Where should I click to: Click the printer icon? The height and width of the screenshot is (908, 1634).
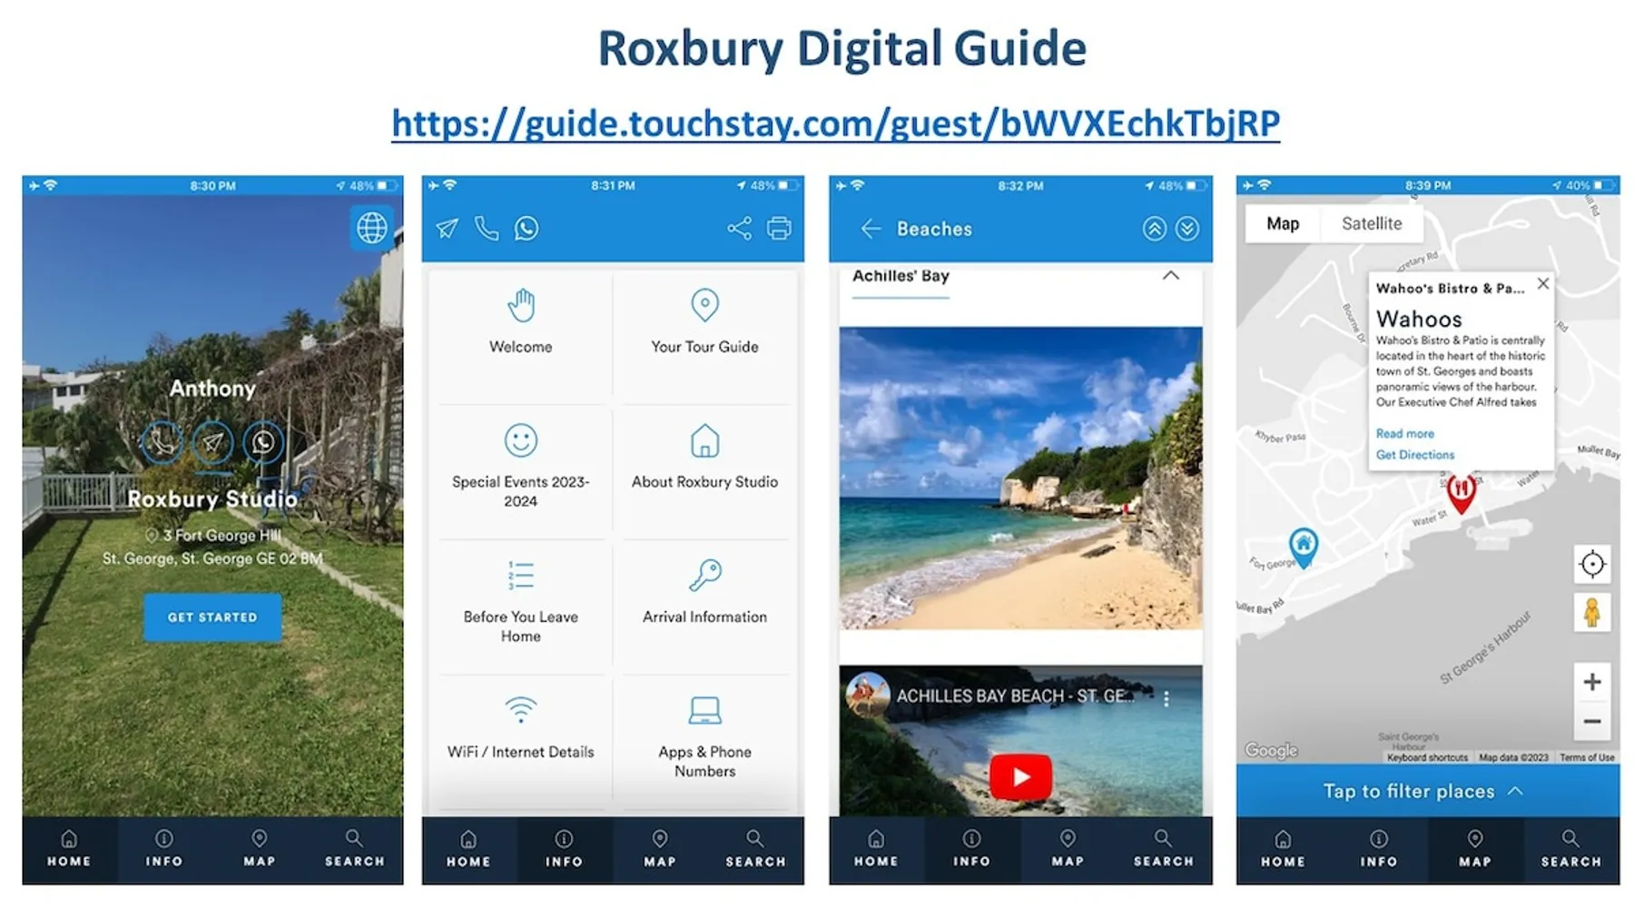tap(779, 229)
